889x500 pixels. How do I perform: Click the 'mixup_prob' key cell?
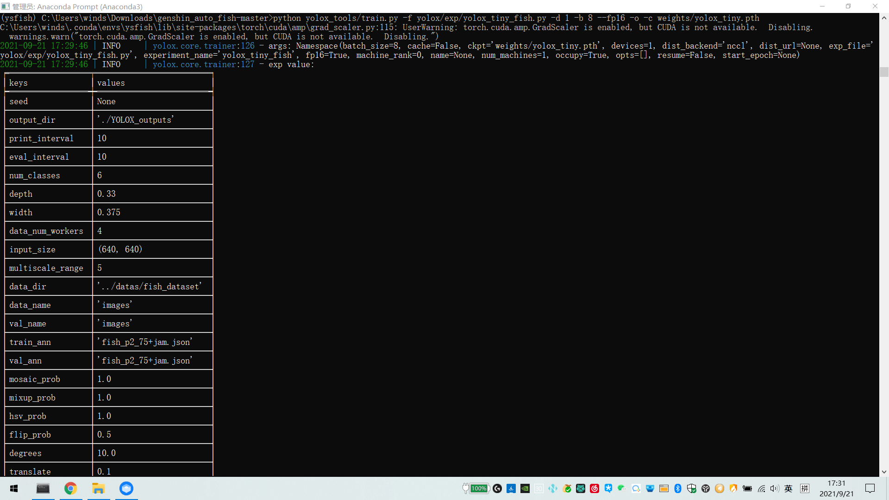49,398
